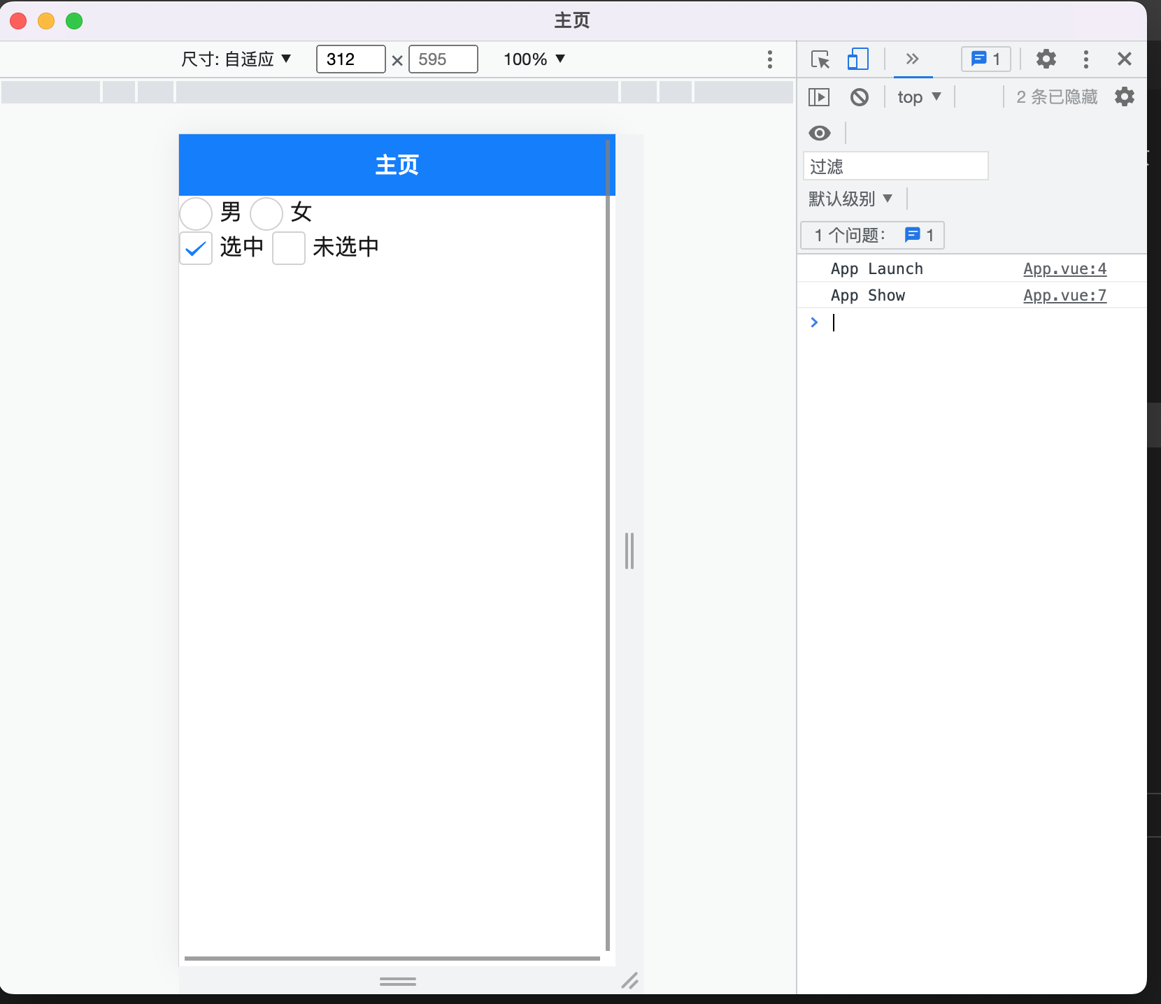Click the width field showing 312

coord(350,59)
